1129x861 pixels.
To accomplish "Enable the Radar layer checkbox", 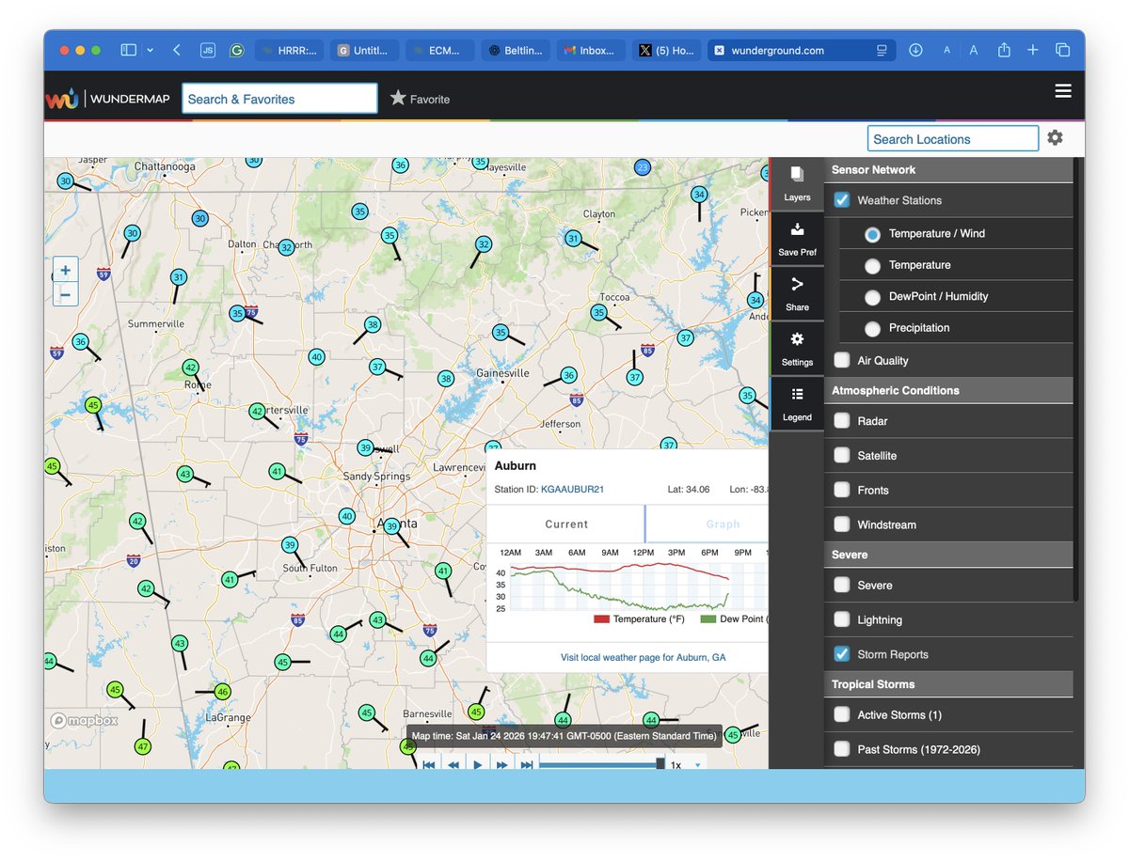I will click(842, 421).
